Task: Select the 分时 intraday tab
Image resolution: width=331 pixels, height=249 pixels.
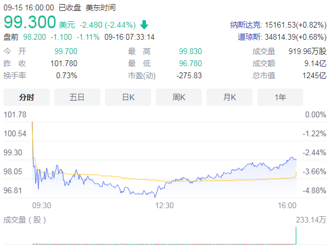Action: [27, 97]
